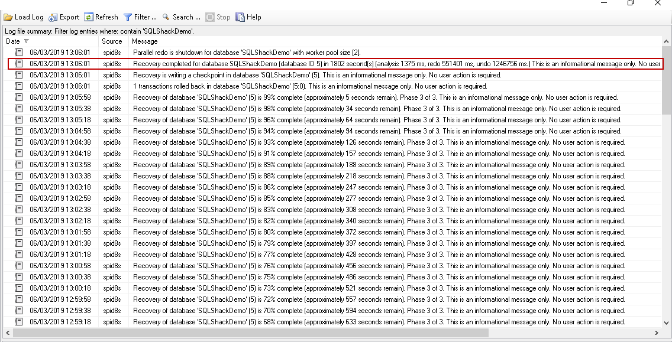The image size is (672, 342).
Task: Select the 99% complete recovery row
Action: [x=296, y=97]
